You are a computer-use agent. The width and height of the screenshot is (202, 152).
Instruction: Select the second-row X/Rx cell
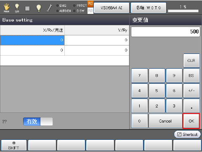tap(32, 50)
